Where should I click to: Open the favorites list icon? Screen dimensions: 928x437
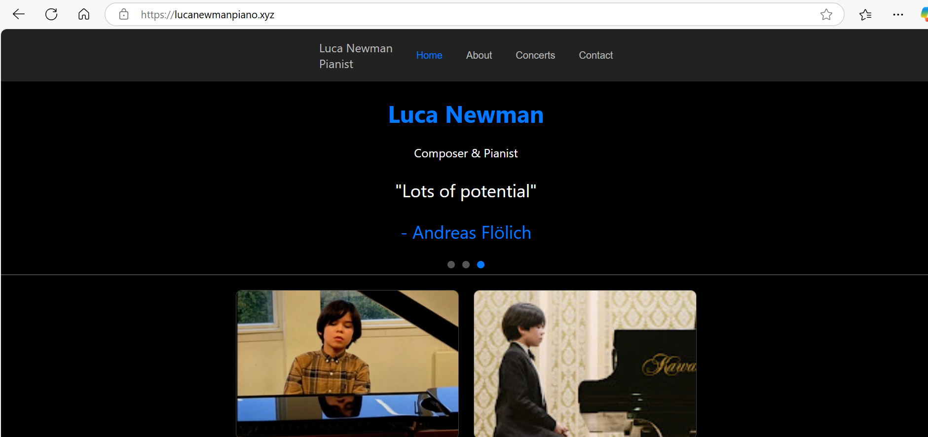(x=865, y=15)
